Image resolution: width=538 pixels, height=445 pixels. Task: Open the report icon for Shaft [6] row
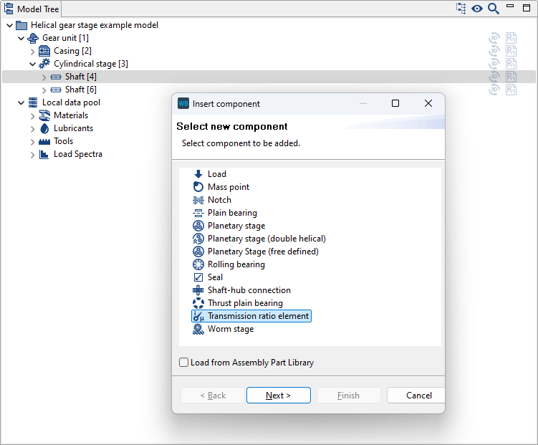point(511,90)
